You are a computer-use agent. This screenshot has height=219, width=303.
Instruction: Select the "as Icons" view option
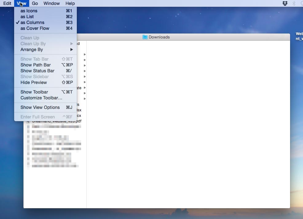tap(29, 11)
